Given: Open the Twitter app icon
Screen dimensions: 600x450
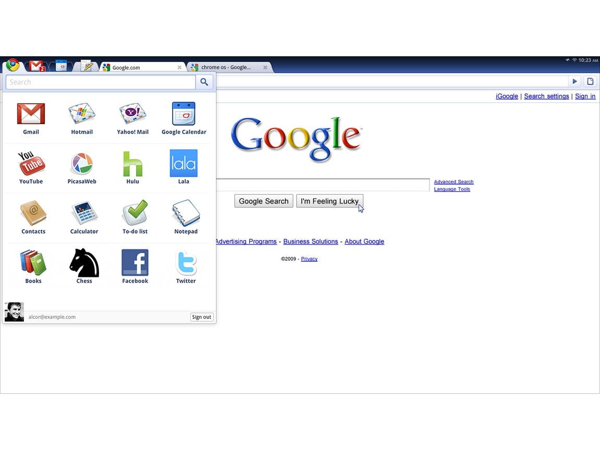Looking at the screenshot, I should 186,262.
